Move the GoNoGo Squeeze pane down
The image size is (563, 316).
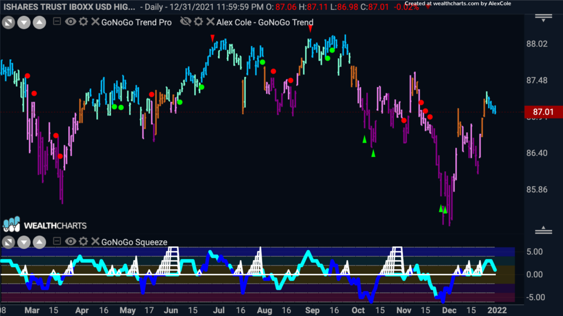[24, 242]
